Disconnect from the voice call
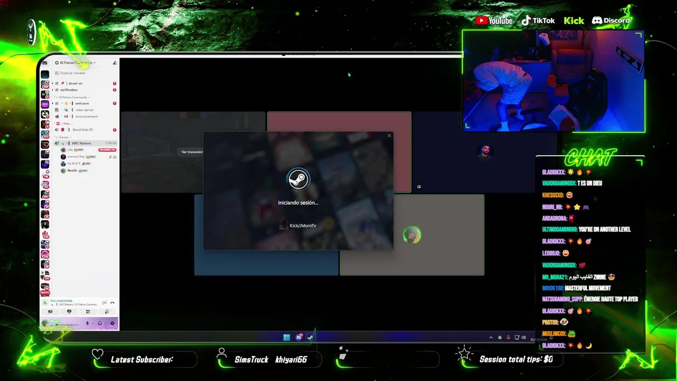This screenshot has width=677, height=381. (112, 303)
